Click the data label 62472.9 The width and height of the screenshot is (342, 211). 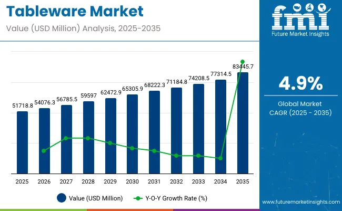click(111, 92)
